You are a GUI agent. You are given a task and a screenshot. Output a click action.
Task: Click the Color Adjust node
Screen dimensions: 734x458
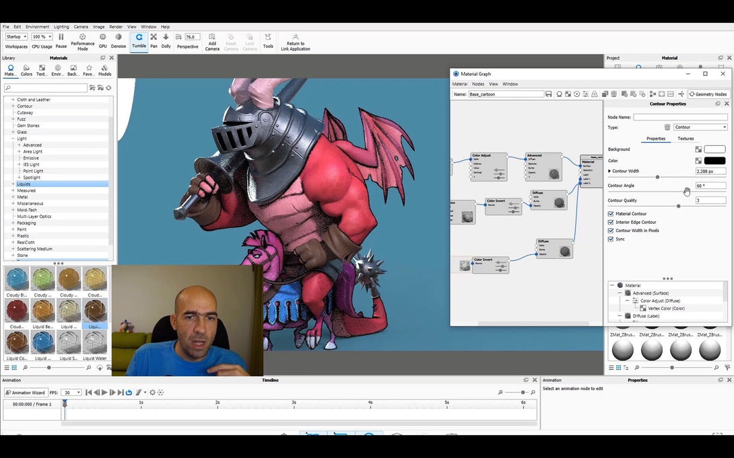(489, 166)
